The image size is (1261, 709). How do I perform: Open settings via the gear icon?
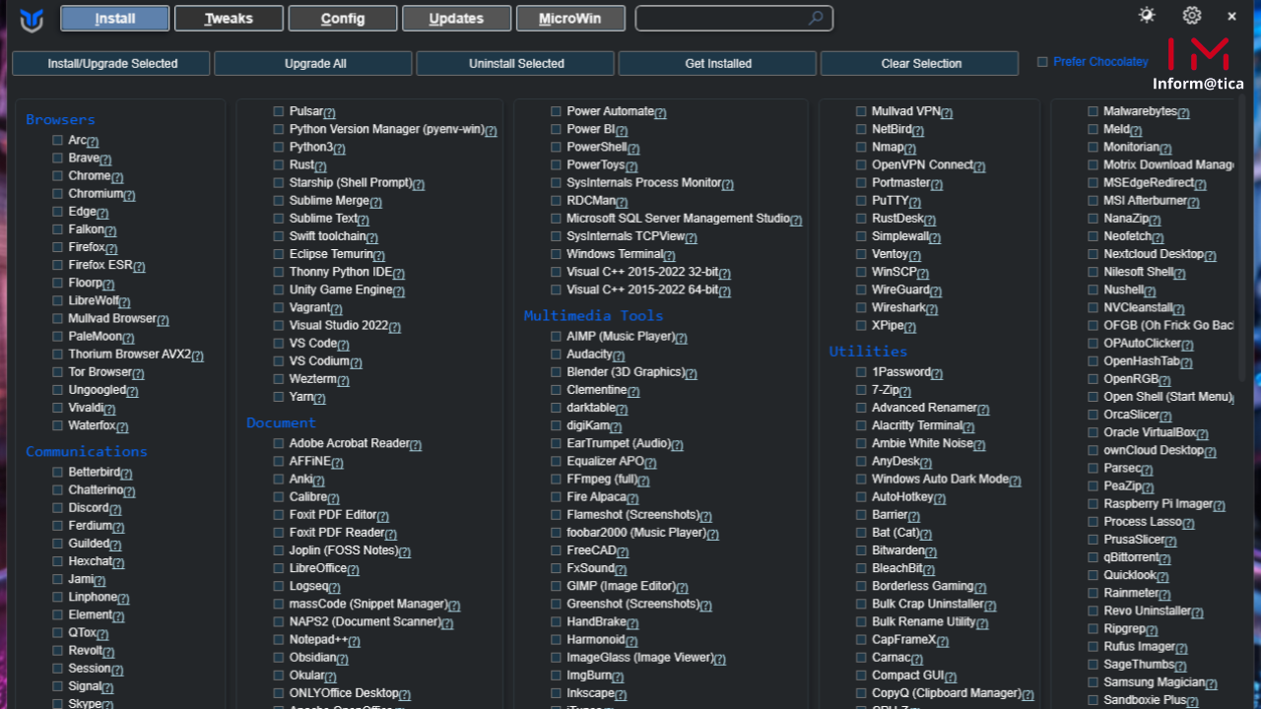pos(1192,16)
